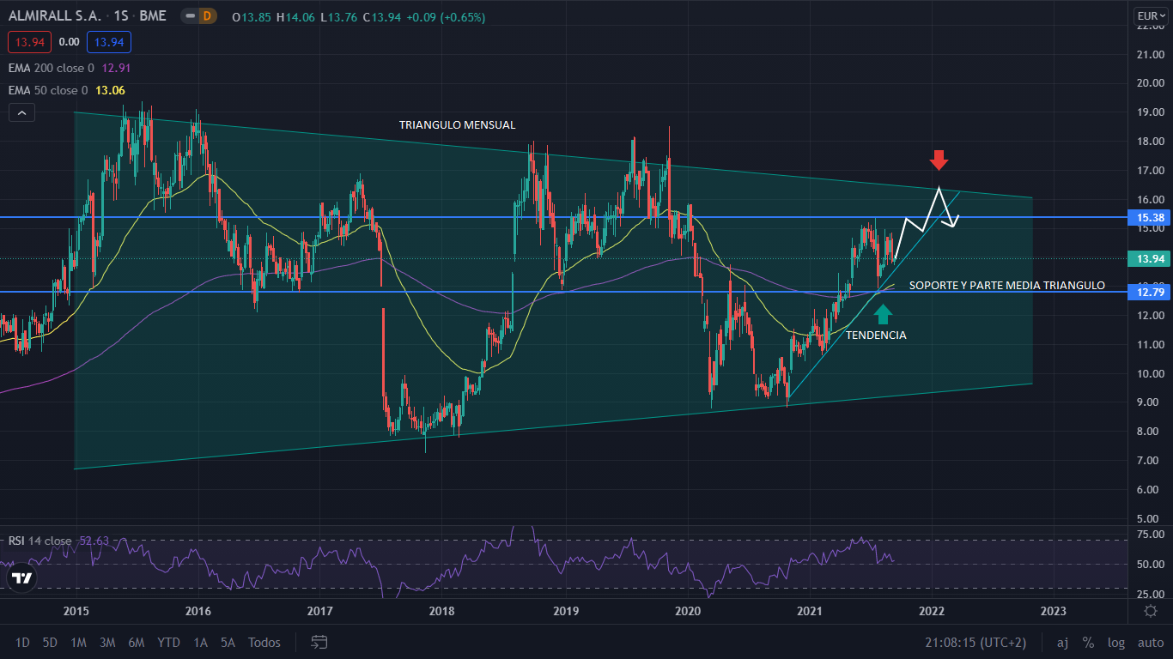Image resolution: width=1173 pixels, height=659 pixels.
Task: Select the YTD time range
Action: [x=168, y=642]
